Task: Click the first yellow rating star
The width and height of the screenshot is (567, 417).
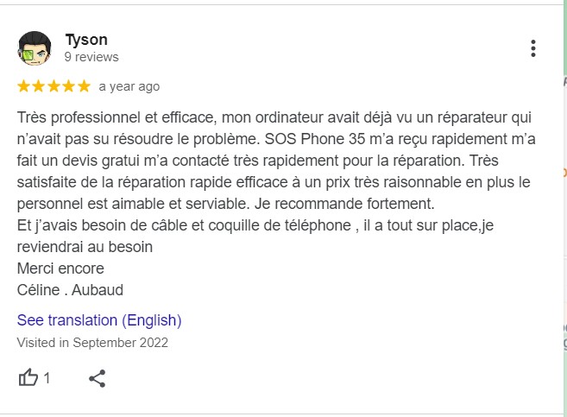Action: (x=23, y=86)
